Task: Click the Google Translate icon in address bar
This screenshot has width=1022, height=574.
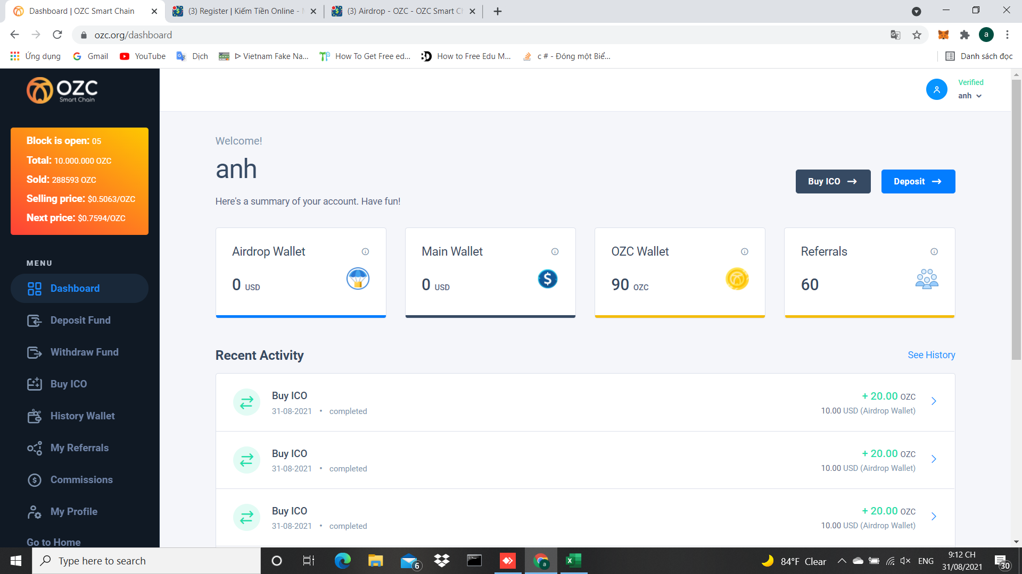Action: [x=895, y=35]
